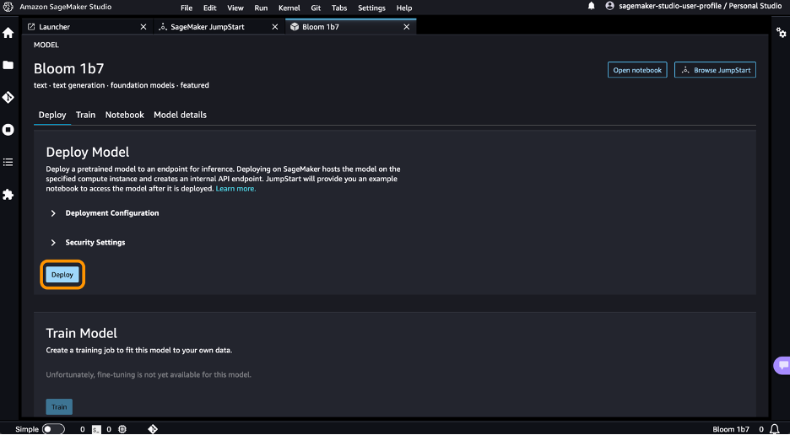This screenshot has width=790, height=435.
Task: Open the property inspector gears icon
Action: [781, 33]
